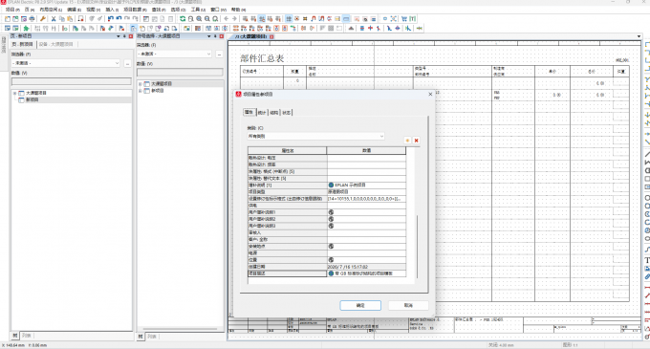Click the ... button beside page navigator filter
This screenshot has height=349, width=650.
pyautogui.click(x=127, y=63)
